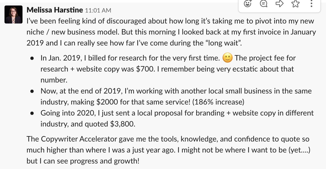Open the Melissa Harstine sender name
This screenshot has width=326, height=169.
[54, 10]
